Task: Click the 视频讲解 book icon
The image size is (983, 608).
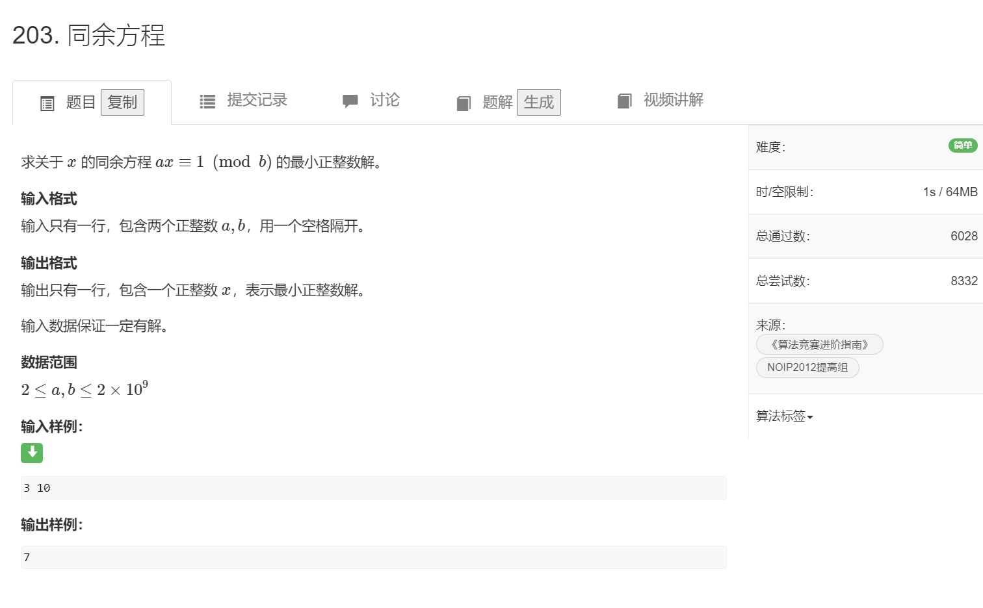Action: tap(625, 101)
